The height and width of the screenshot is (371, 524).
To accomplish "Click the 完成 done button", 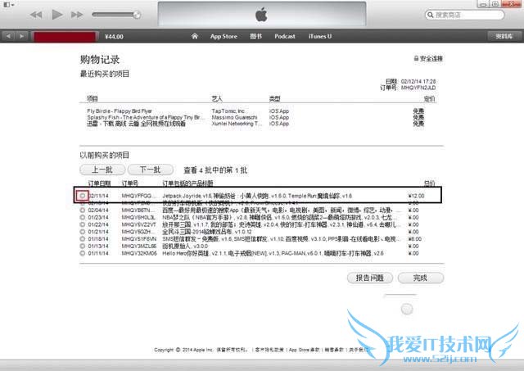I will 421,278.
